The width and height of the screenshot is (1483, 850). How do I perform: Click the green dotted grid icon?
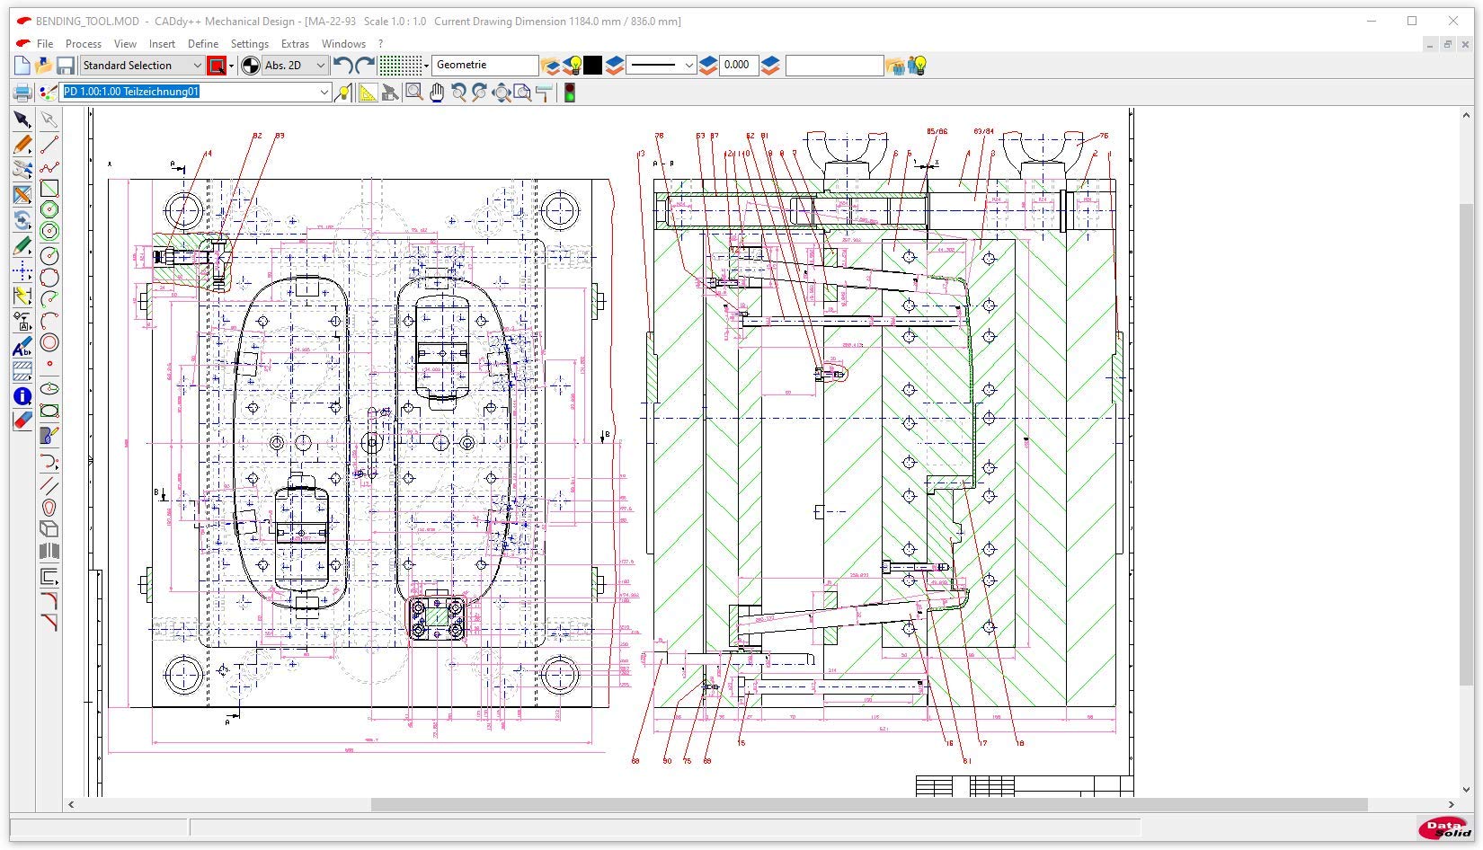click(x=401, y=66)
